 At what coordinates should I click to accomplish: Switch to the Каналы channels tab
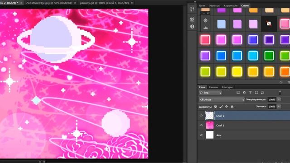point(213,87)
